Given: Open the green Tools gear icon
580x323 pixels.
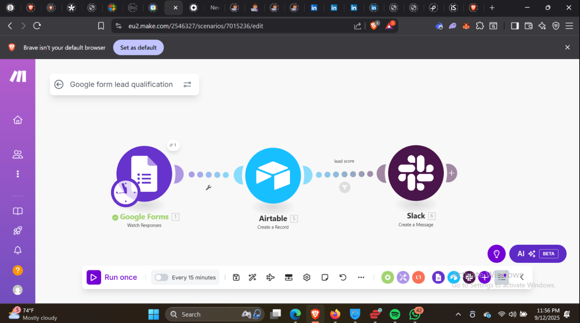Looking at the screenshot, I should 388,278.
